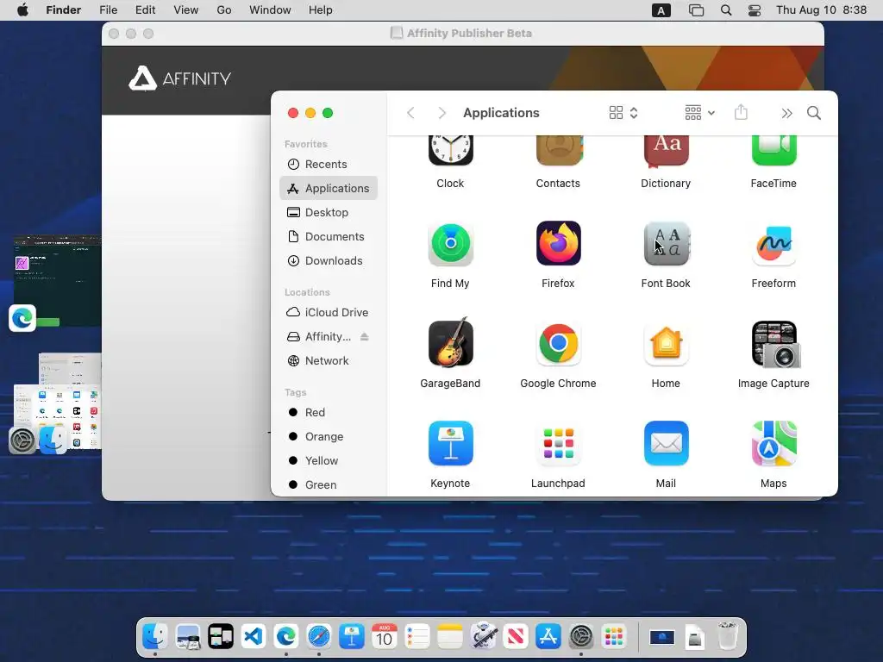
Task: Choose the Yellow tag in sidebar
Action: pyautogui.click(x=329, y=461)
